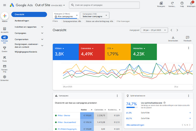Select Aanbevelingen in navigation
The height and width of the screenshot is (131, 196).
22,21
